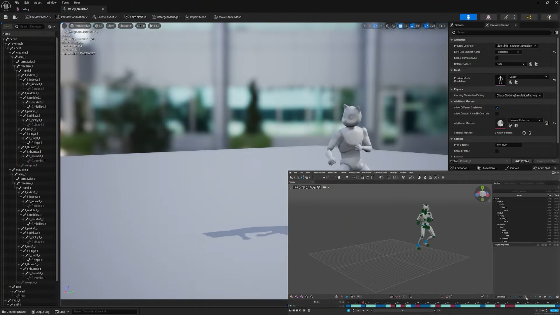Collapse the Additional Meshes section
The image size is (560, 315).
[452, 102]
